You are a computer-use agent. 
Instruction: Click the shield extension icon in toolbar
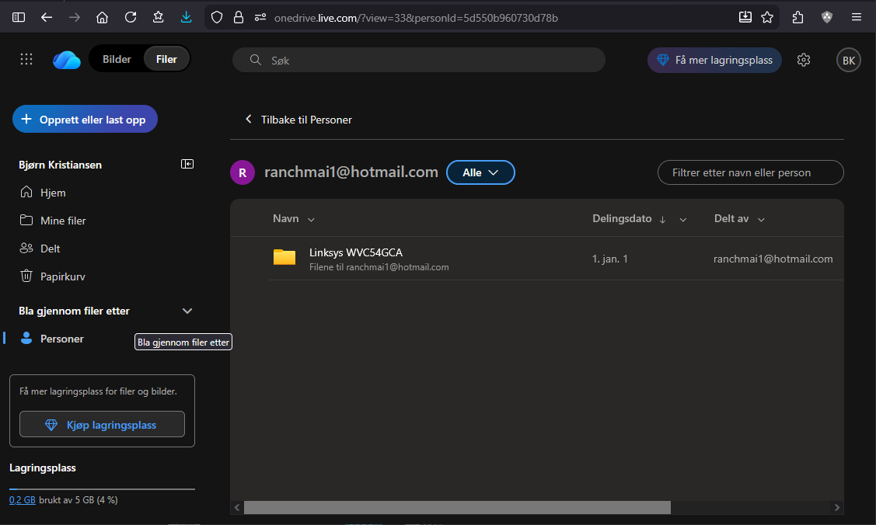pyautogui.click(x=827, y=17)
